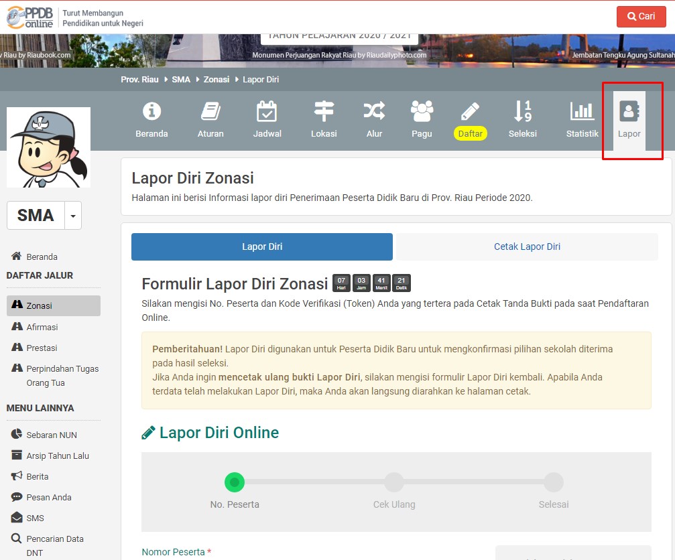The width and height of the screenshot is (675, 560).
Task: Open the Aturan book icon
Action: click(210, 111)
